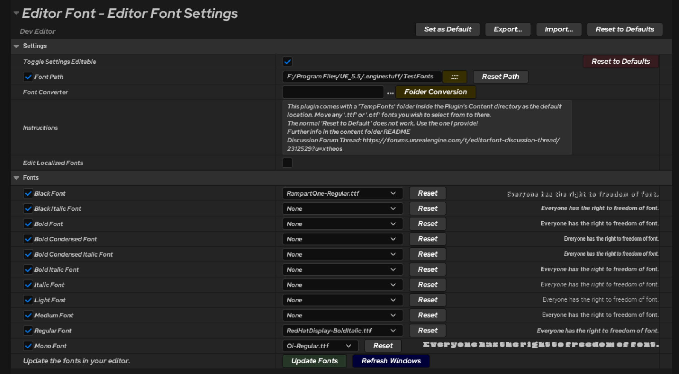Click the green Update Fonts button
The height and width of the screenshot is (374, 679).
[315, 361]
